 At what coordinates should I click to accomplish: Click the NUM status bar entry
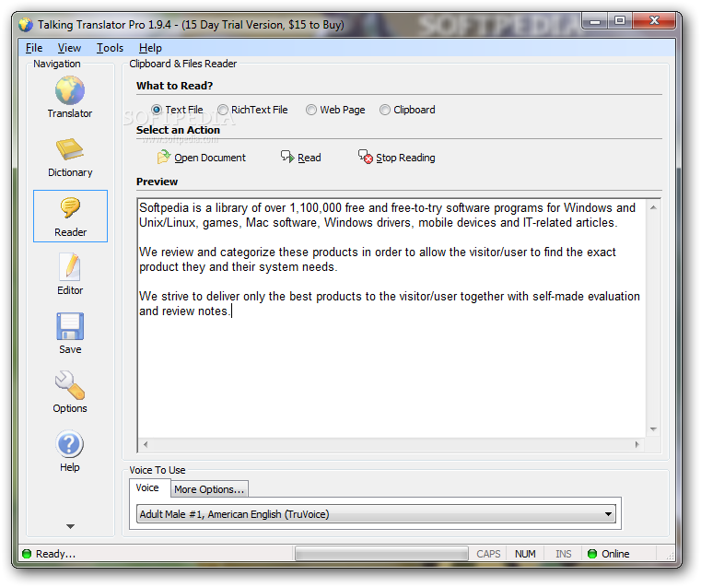click(x=525, y=554)
